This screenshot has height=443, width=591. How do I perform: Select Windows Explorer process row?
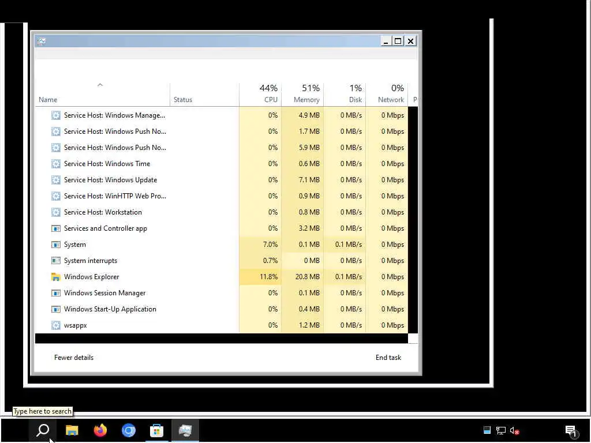222,277
